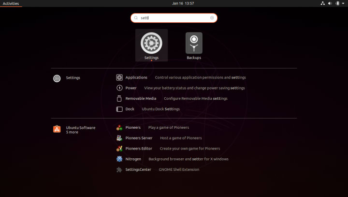Click 'GNOME Shell Extension' description

pos(179,169)
